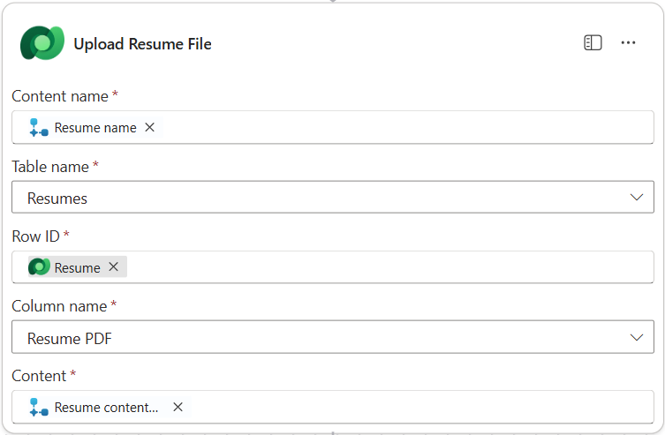665x435 pixels.
Task: Expand the Column name dropdown chevron
Action: pyautogui.click(x=637, y=337)
